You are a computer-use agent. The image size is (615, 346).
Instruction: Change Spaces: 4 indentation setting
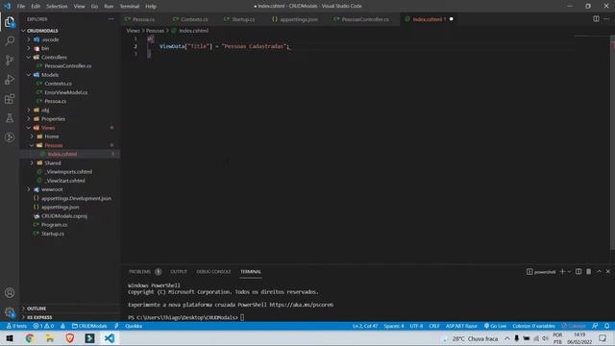[x=393, y=326]
